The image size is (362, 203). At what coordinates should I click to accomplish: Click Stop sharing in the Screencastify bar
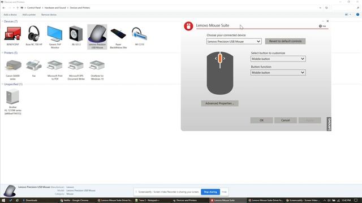210,192
